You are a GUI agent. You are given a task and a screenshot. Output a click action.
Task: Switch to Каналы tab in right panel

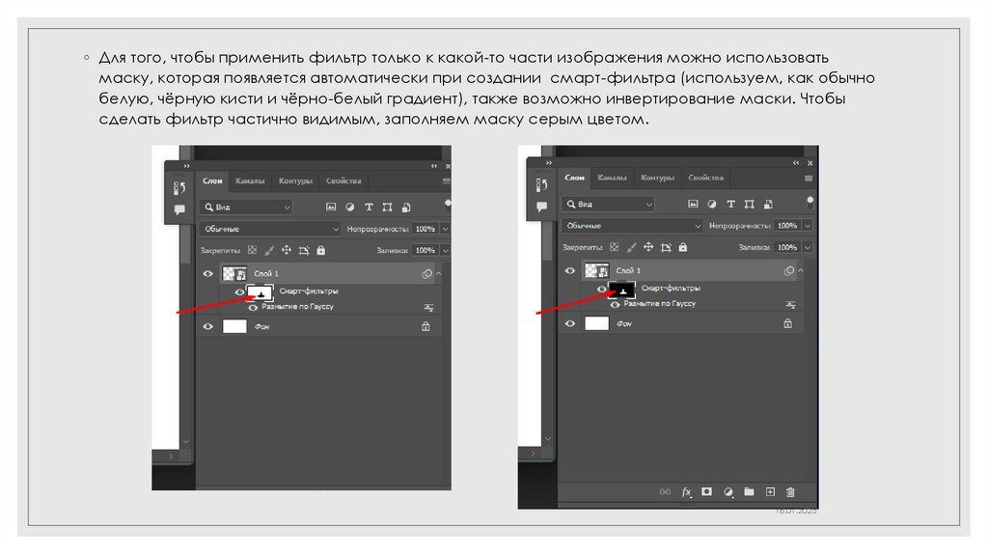pyautogui.click(x=612, y=178)
